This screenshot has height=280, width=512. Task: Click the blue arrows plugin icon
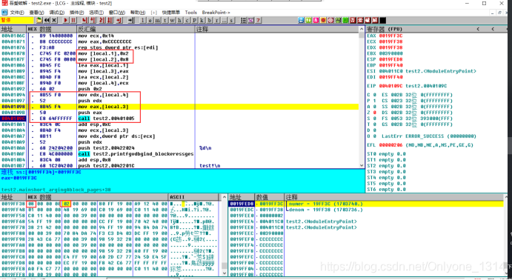pyautogui.click(x=301, y=20)
